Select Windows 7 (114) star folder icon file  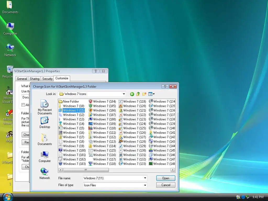pos(102,146)
